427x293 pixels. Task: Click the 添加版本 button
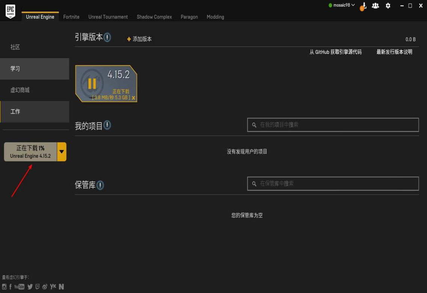point(139,39)
